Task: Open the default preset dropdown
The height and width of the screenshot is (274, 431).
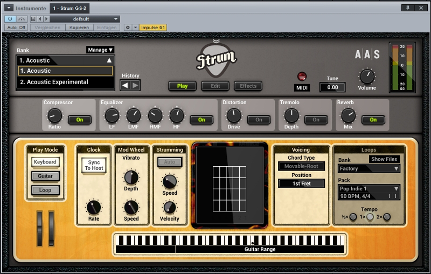Action: pyautogui.click(x=85, y=19)
